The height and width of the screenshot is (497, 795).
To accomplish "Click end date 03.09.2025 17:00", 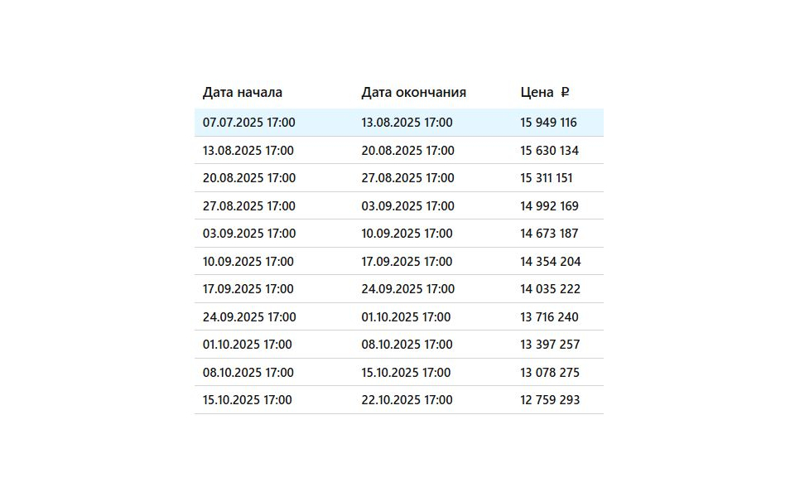I will click(x=407, y=206).
